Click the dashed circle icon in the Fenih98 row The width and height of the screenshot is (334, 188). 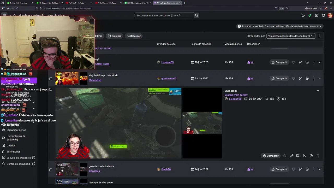(293, 169)
